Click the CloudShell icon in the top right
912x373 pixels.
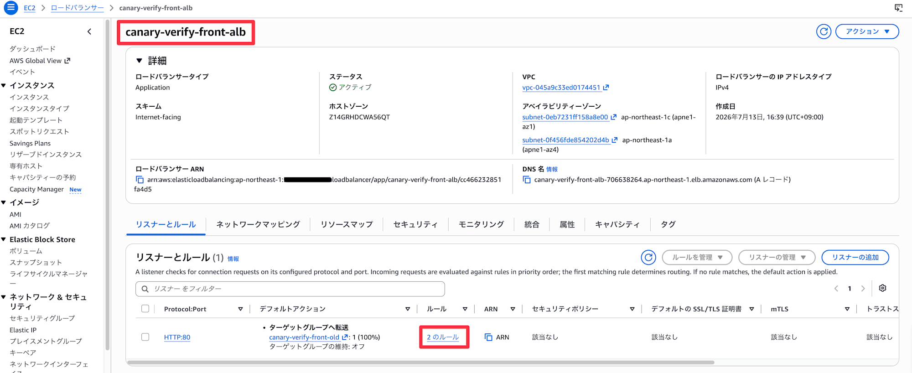pyautogui.click(x=898, y=8)
